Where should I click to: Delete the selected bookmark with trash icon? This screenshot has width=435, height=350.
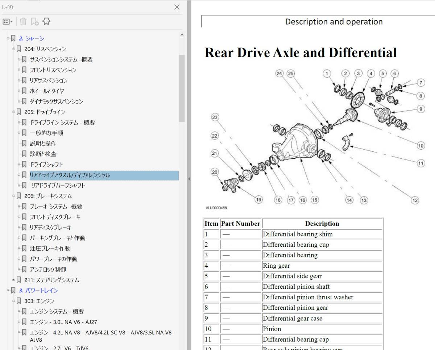pyautogui.click(x=23, y=22)
